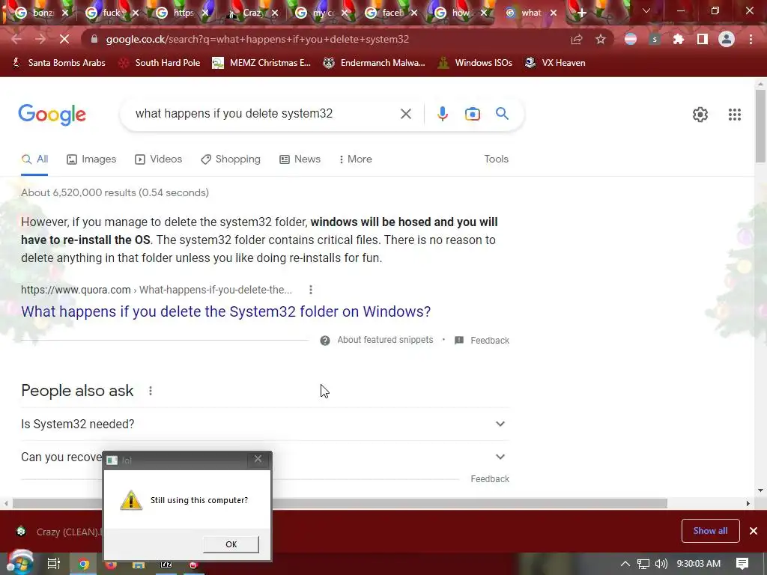Viewport: 767px width, 575px height.
Task: Click the vertical page scrollbar thumb
Action: (760, 126)
